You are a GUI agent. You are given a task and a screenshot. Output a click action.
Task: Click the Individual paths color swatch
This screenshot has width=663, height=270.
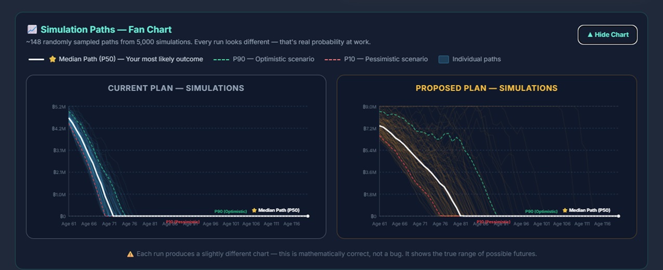click(x=444, y=59)
